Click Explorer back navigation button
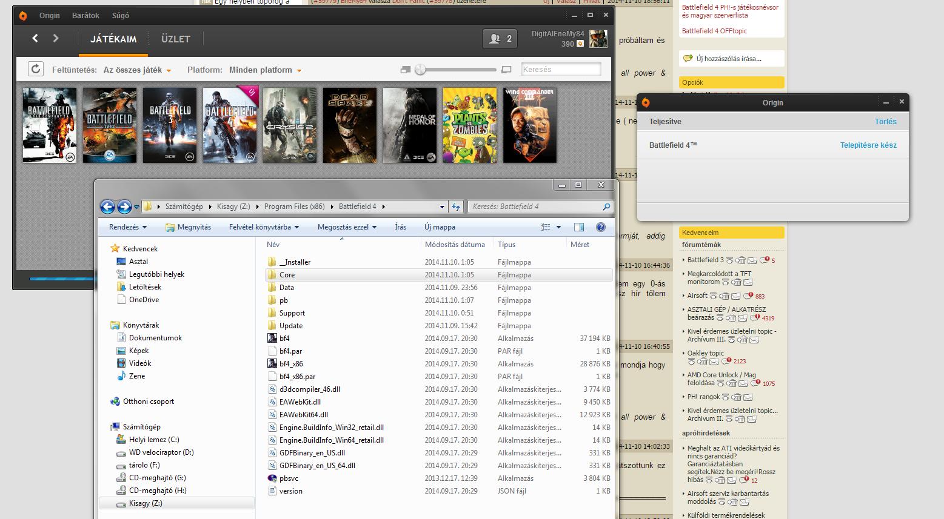This screenshot has height=519, width=944. pyautogui.click(x=107, y=207)
